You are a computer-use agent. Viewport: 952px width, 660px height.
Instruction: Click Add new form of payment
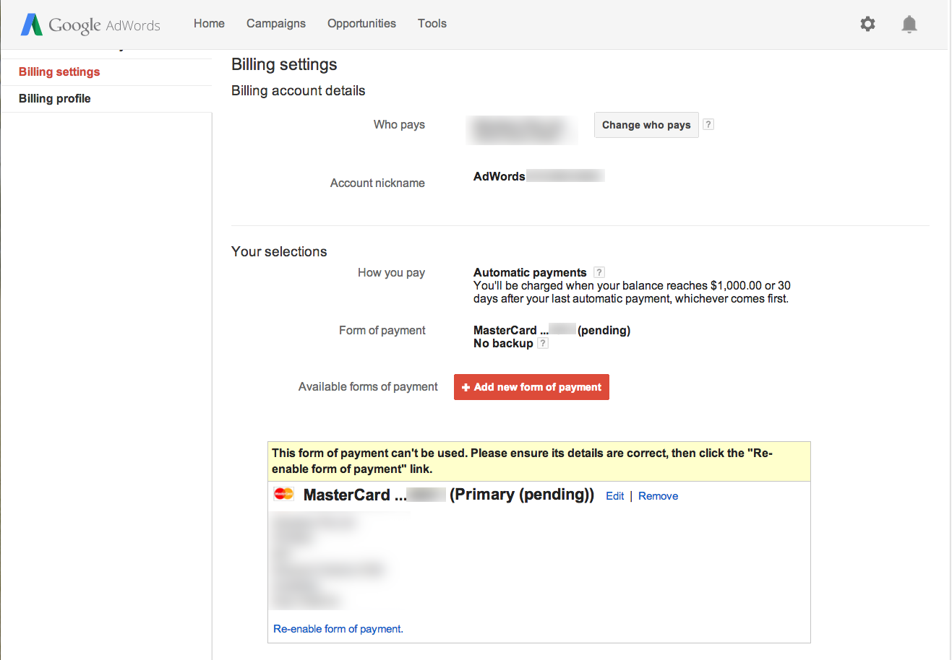[531, 387]
